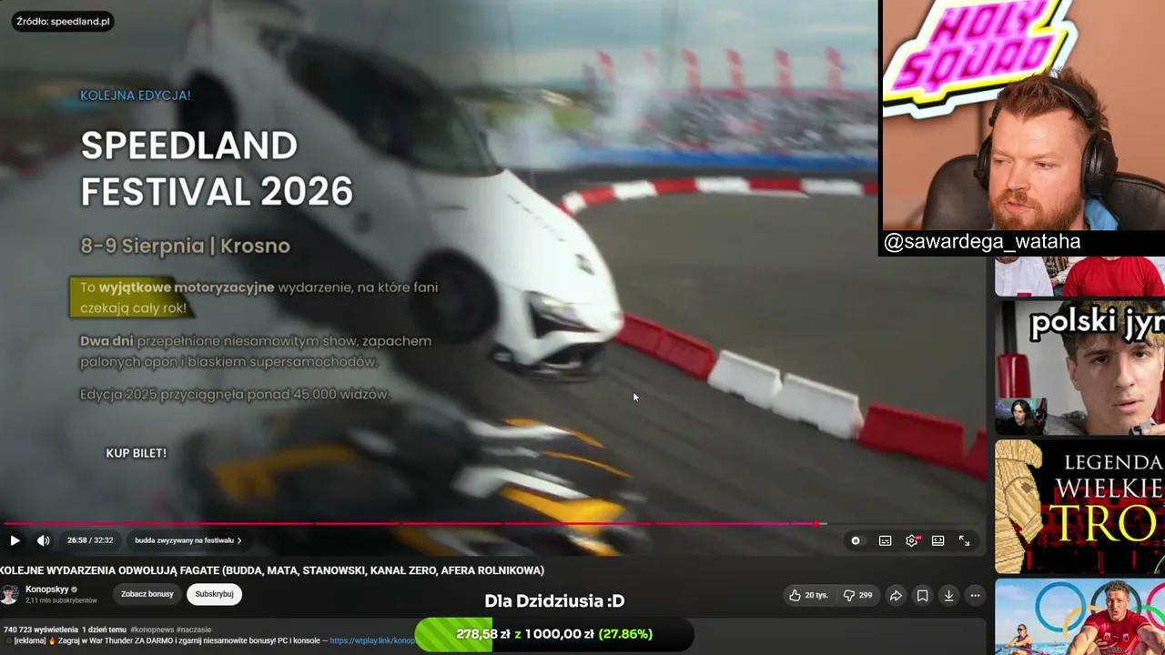Image resolution: width=1165 pixels, height=655 pixels.
Task: Click the video title 'KOLEJNE WYDARZENIA ODWOŁUJĄ FAGATE'
Action: coord(272,570)
